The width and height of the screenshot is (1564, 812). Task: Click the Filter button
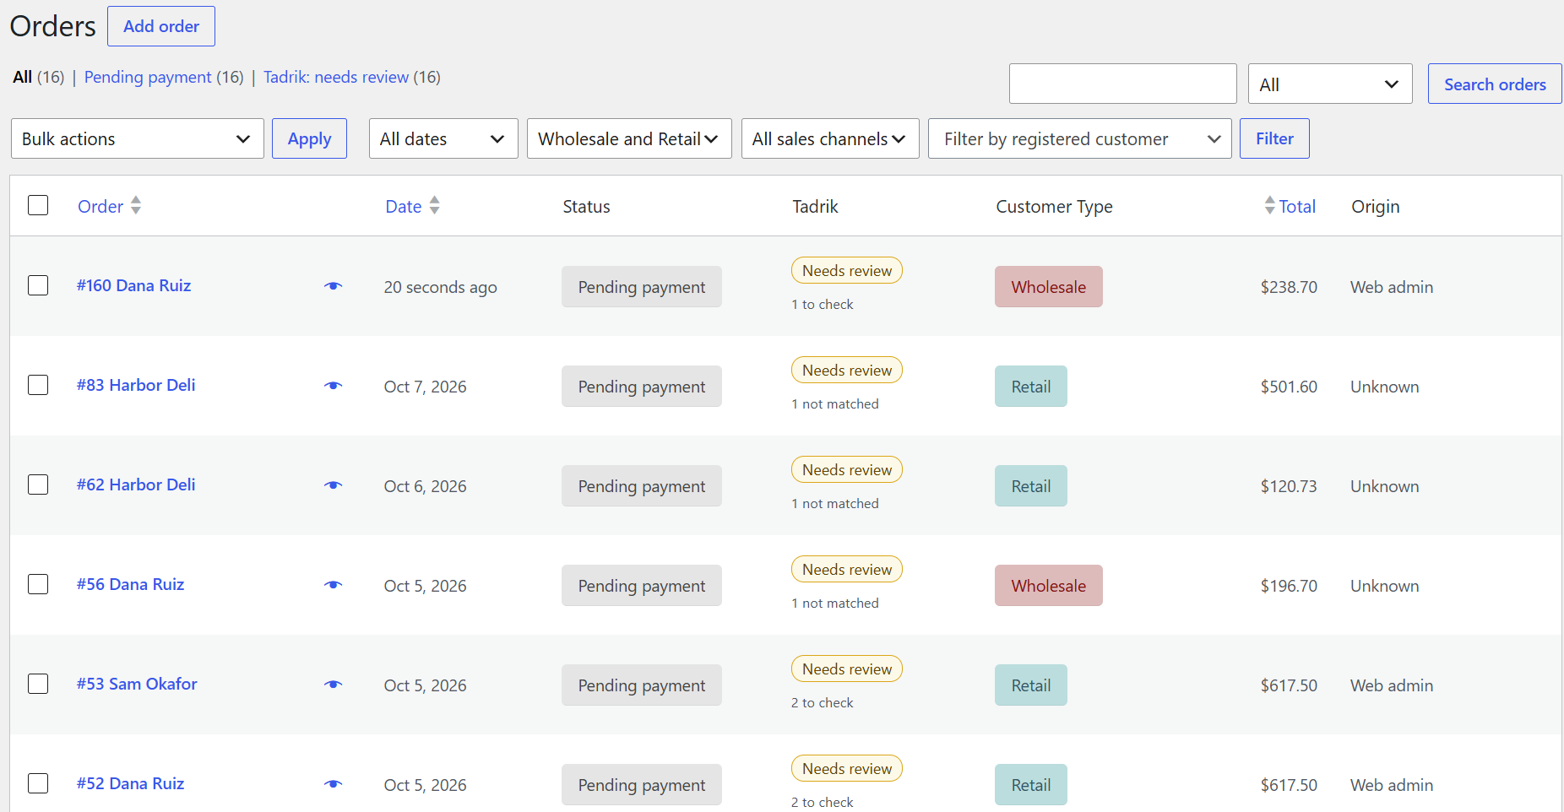[x=1274, y=138]
